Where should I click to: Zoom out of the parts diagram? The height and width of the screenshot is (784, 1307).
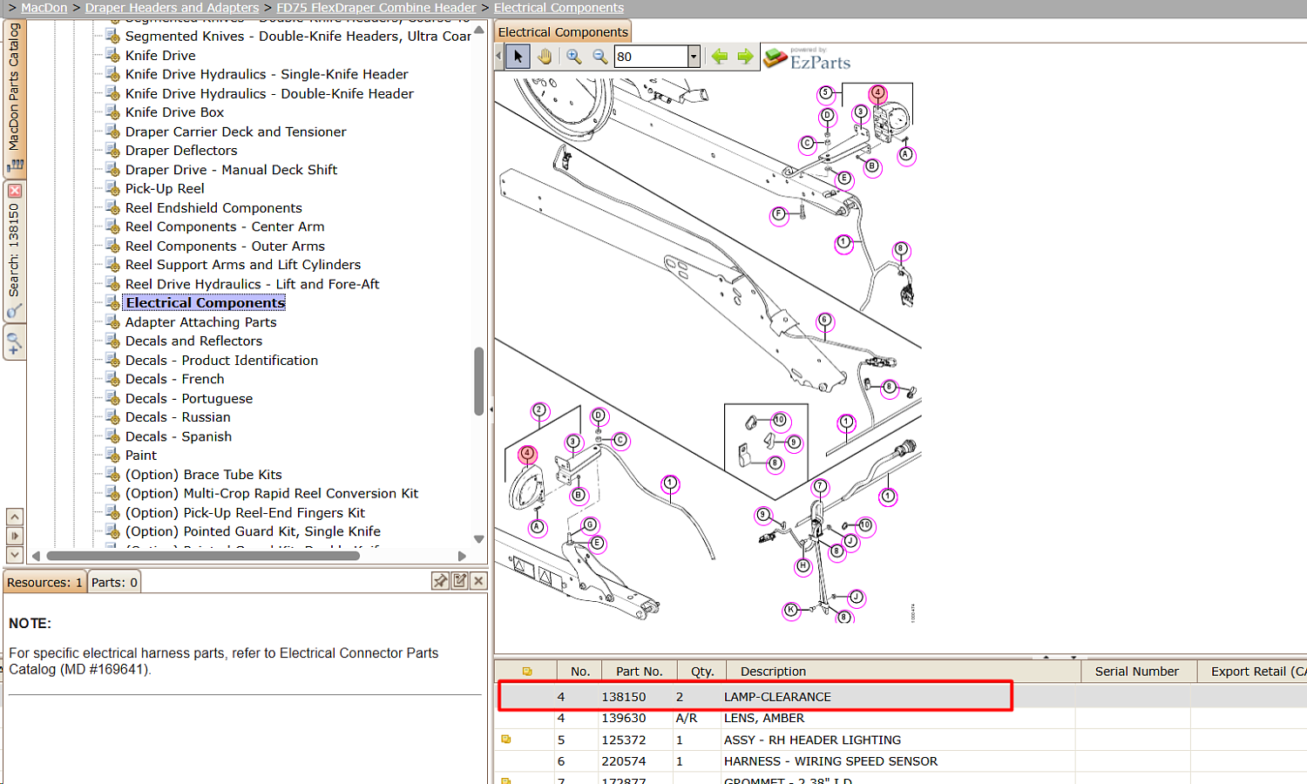pyautogui.click(x=600, y=57)
